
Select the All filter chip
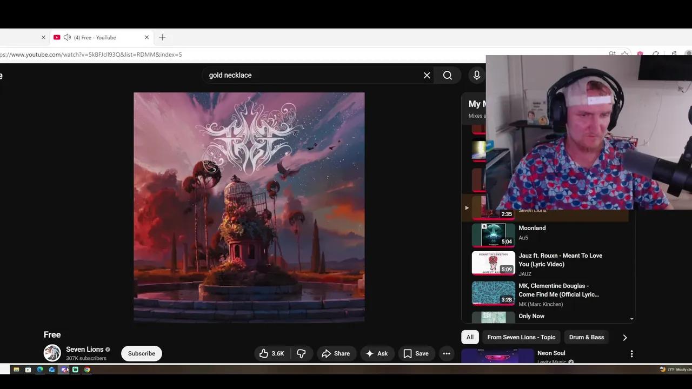[470, 337]
